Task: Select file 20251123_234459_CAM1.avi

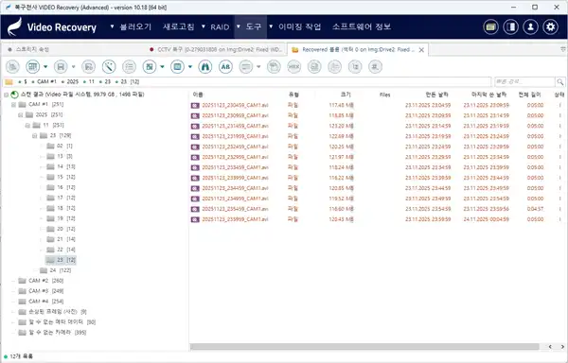Action: point(235,188)
